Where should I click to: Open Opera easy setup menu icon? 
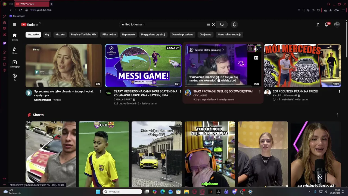(344, 10)
